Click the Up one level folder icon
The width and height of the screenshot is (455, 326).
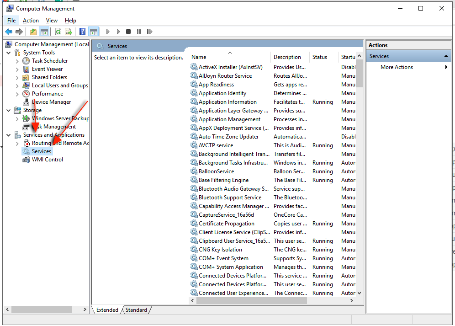click(33, 32)
